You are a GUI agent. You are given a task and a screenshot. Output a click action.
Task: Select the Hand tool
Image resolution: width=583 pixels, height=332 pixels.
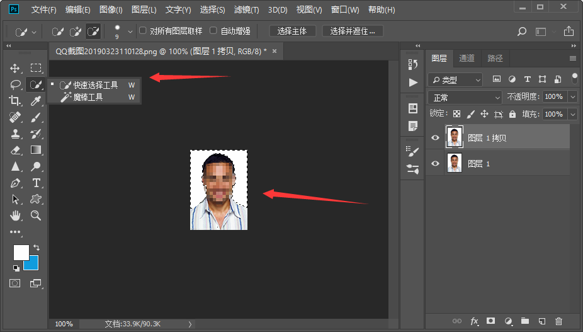[16, 215]
